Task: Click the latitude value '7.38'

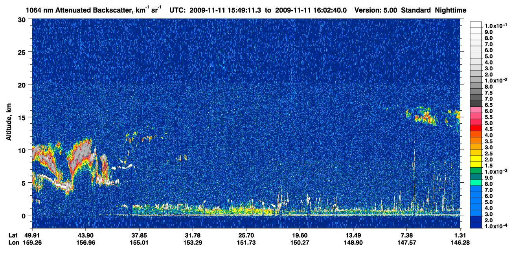Action: click(x=406, y=235)
